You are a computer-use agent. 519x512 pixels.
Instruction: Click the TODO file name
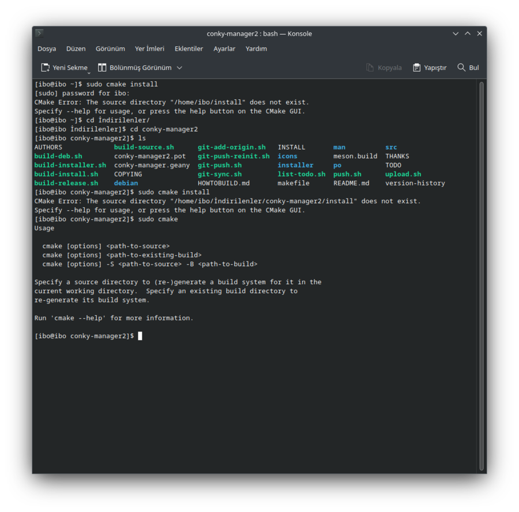pyautogui.click(x=393, y=165)
